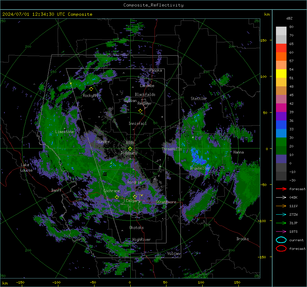Click the Sylvan map label
307x287 pixels.
[x=130, y=101]
